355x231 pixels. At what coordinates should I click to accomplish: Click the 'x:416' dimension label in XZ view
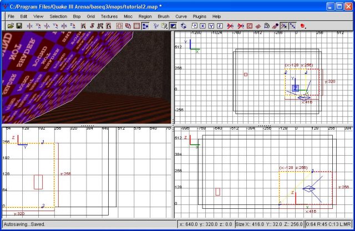click(x=311, y=212)
